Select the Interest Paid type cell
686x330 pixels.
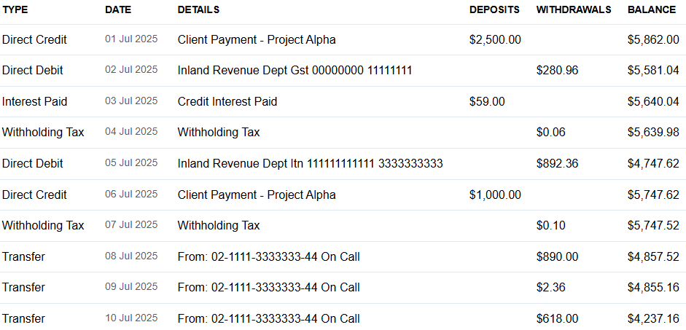(x=34, y=102)
